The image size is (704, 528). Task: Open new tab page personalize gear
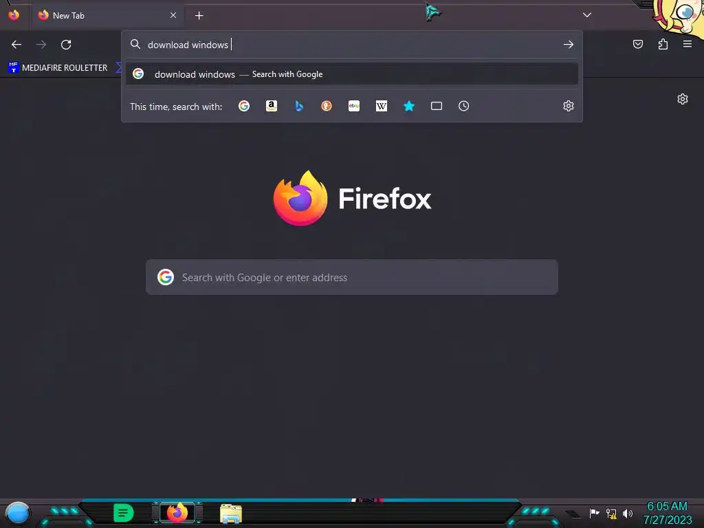pos(683,99)
